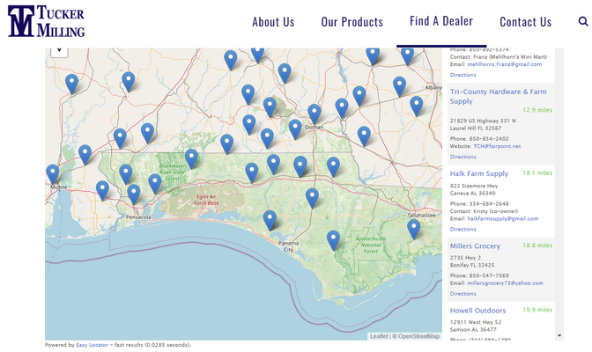Click the 18.8 miles distance
The height and width of the screenshot is (352, 592).
537,246
